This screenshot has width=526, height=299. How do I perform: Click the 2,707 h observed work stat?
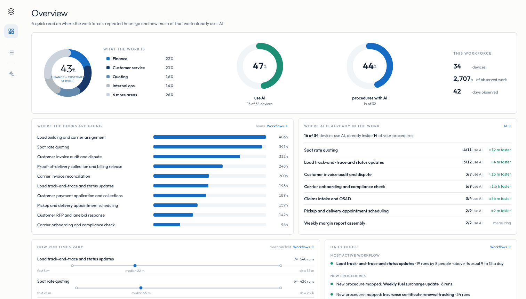tap(480, 79)
